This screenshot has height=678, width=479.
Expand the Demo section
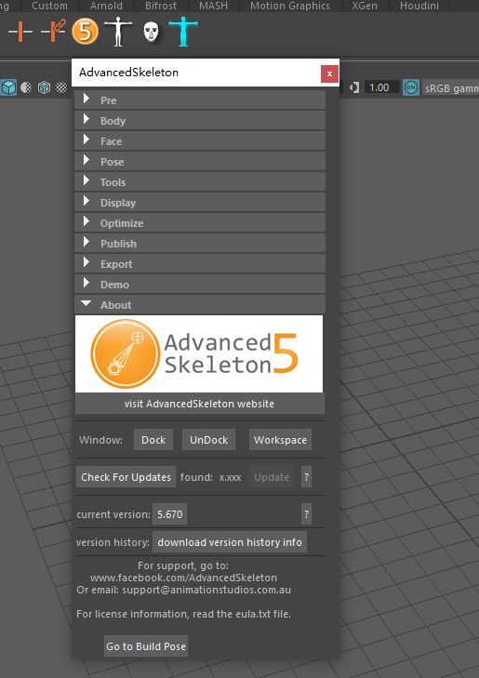pyautogui.click(x=200, y=284)
